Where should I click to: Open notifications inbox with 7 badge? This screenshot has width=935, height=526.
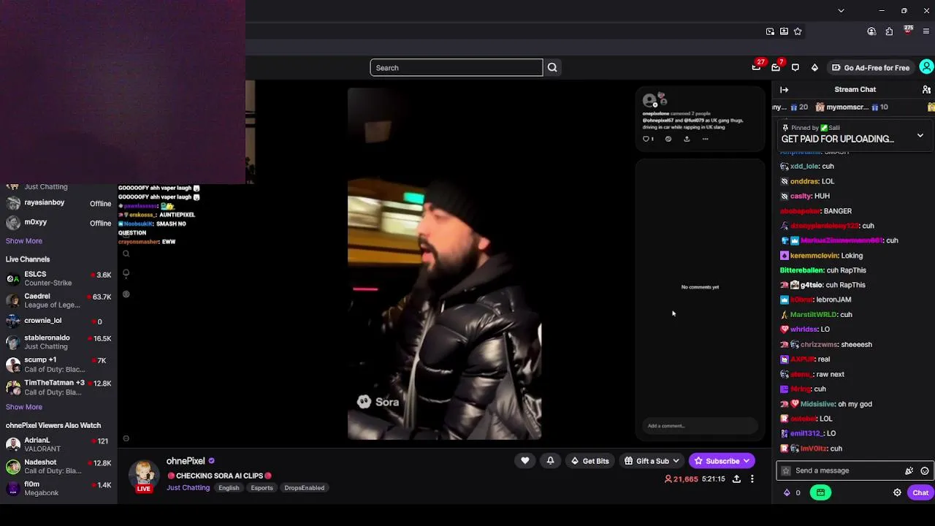(776, 67)
